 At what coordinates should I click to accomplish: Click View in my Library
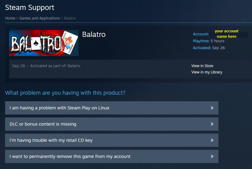(x=207, y=72)
